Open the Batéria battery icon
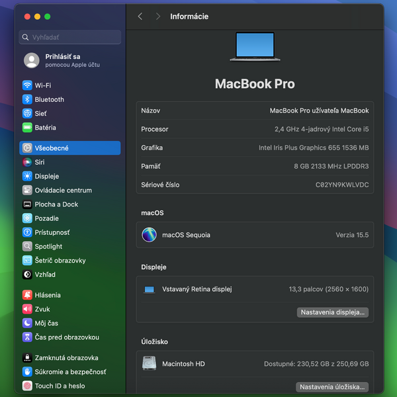Viewport: 397px width, 397px height. 27,128
